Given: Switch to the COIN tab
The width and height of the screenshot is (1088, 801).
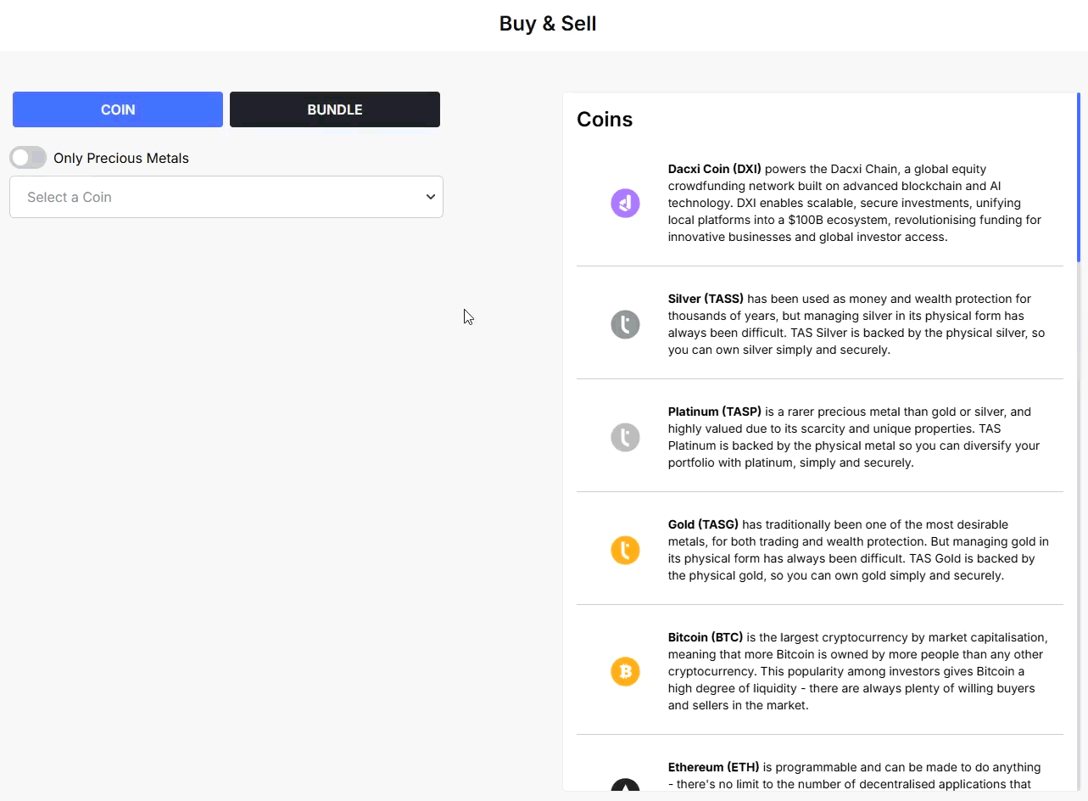Looking at the screenshot, I should click(x=118, y=109).
